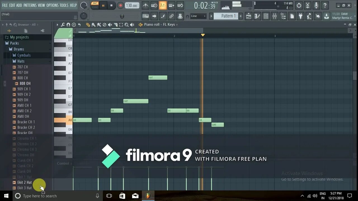The height and width of the screenshot is (201, 358).
Task: Click the undo history circular arrow icon
Action: click(x=299, y=5)
